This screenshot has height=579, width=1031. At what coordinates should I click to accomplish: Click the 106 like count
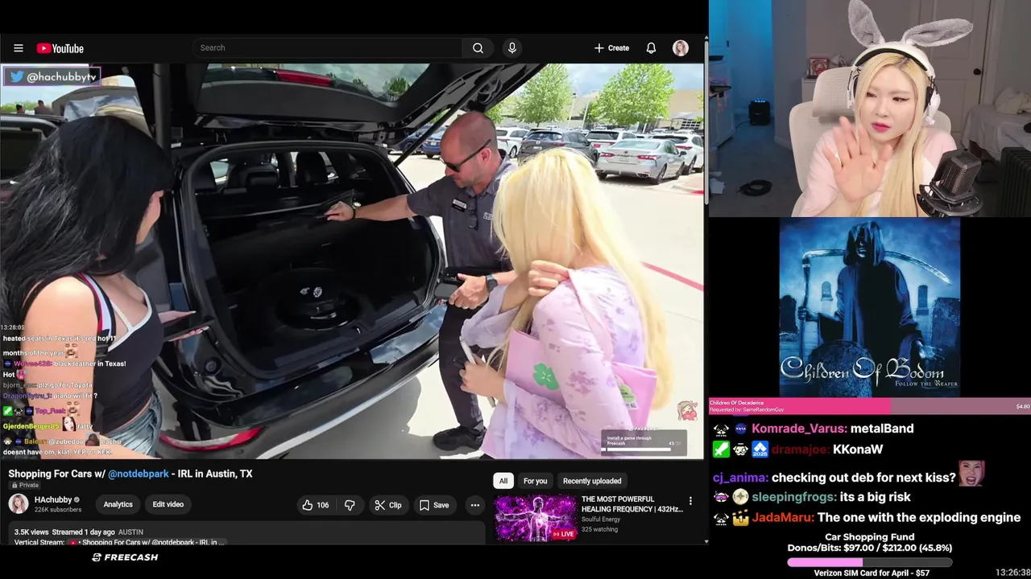coord(322,505)
